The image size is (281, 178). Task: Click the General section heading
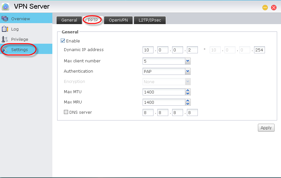pyautogui.click(x=70, y=32)
